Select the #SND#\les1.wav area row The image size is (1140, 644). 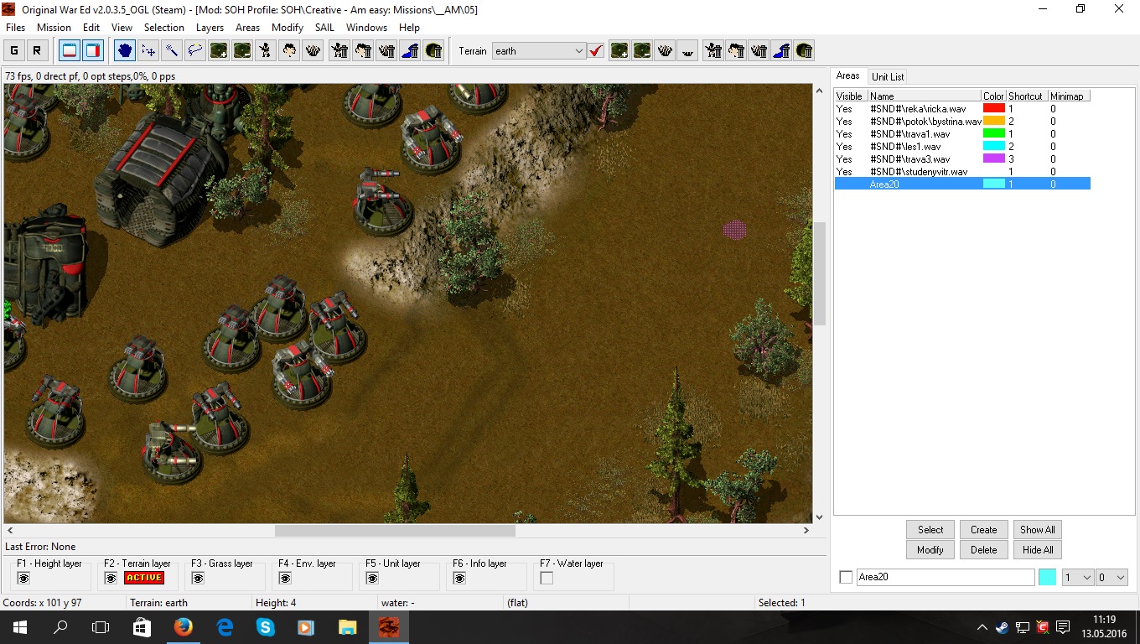(x=962, y=146)
